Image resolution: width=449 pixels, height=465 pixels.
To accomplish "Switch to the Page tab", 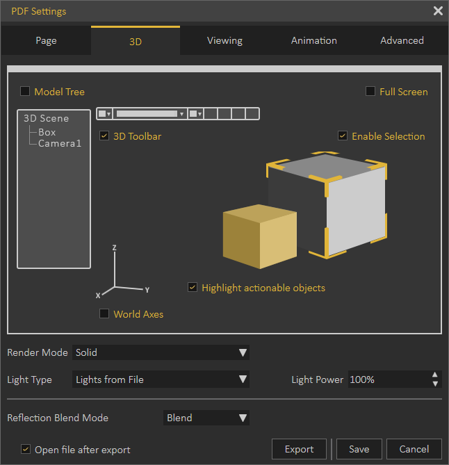I will 46,40.
